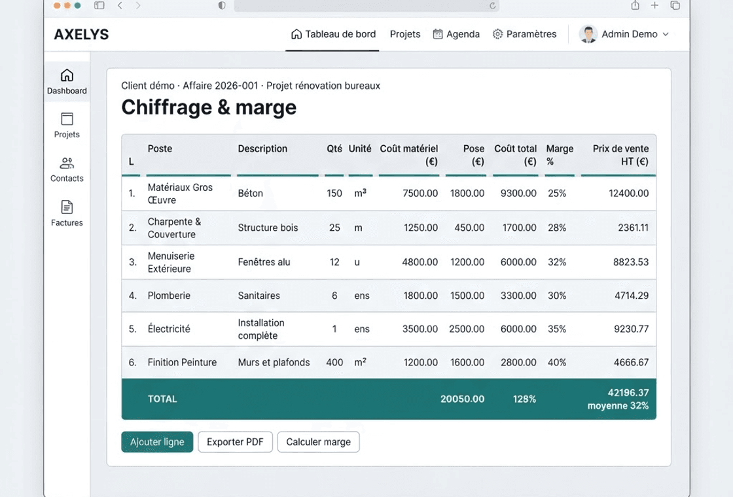Viewport: 733px width, 497px height.
Task: Click the Structure bois description cell
Action: (x=268, y=228)
